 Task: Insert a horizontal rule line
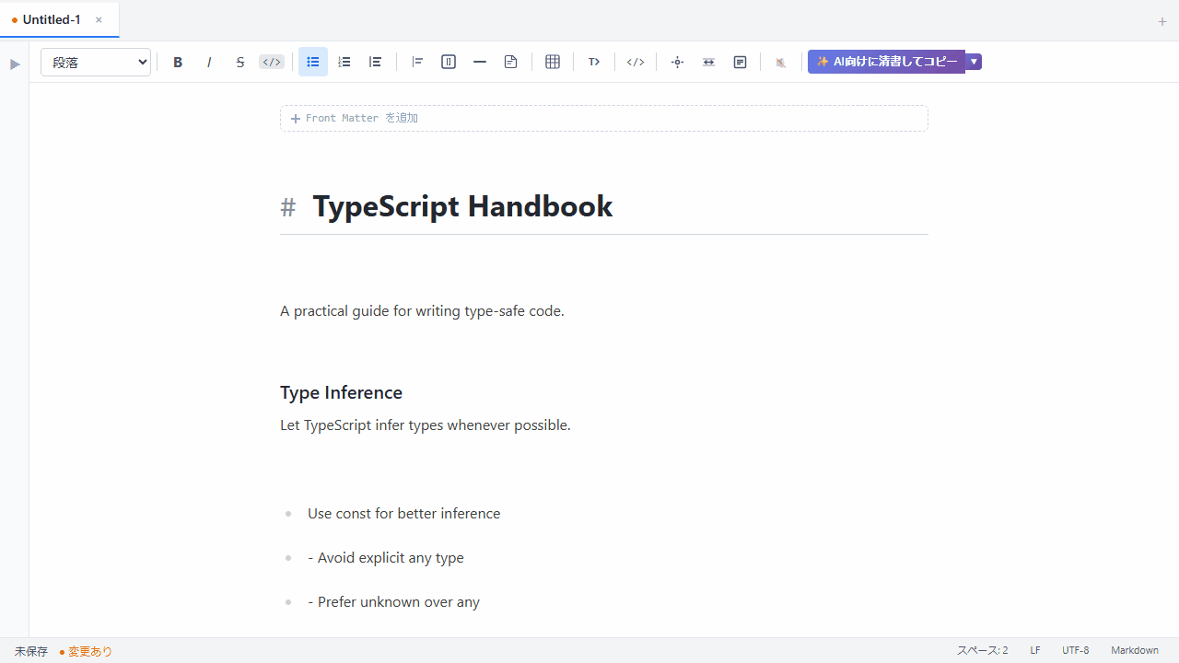(x=480, y=62)
